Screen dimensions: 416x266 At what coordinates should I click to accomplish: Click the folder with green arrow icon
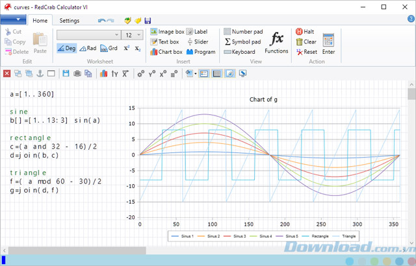pos(127,20)
